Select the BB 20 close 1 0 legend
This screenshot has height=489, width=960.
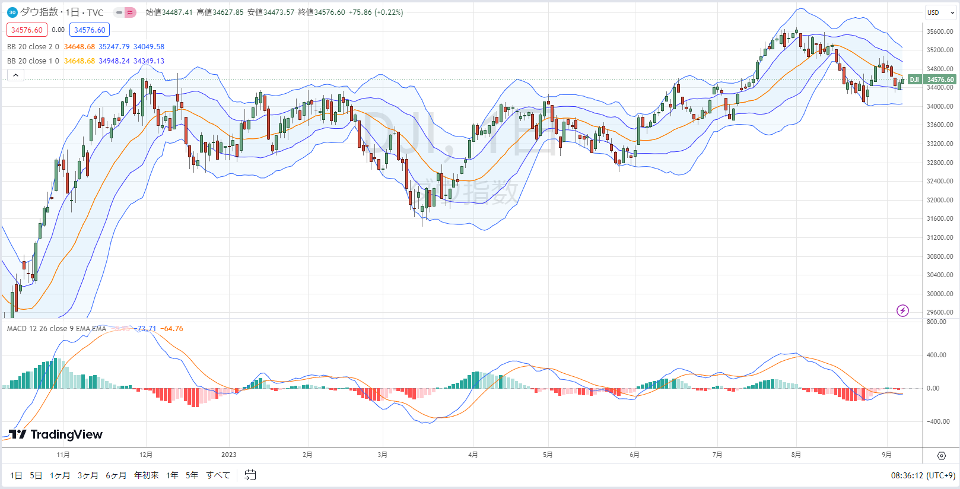click(x=33, y=61)
